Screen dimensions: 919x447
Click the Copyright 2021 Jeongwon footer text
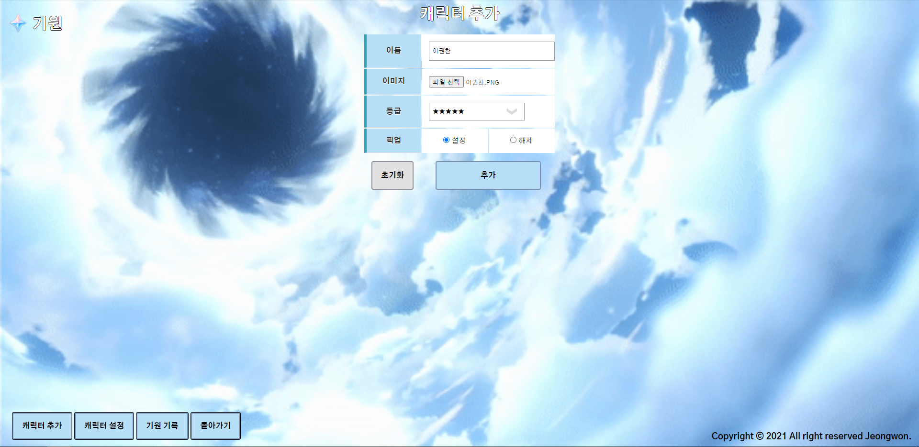click(x=811, y=436)
